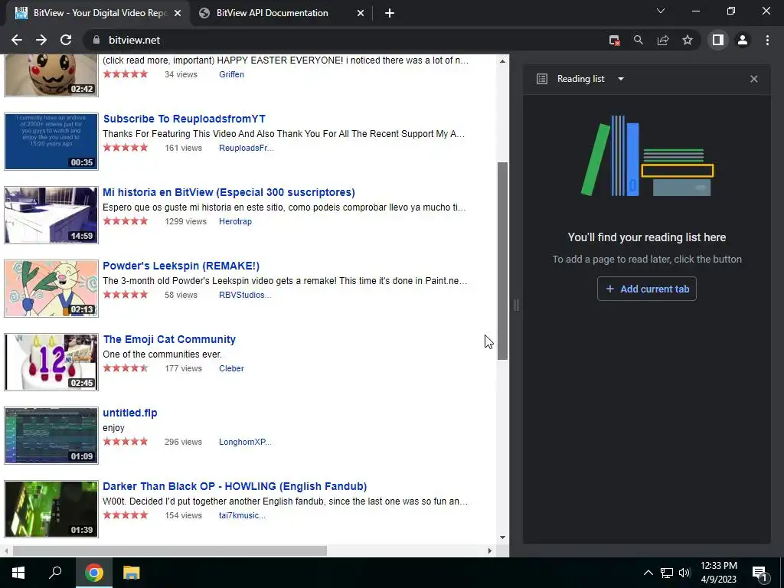784x588 pixels.
Task: Expand the Reading list dropdown
Action: pyautogui.click(x=620, y=79)
